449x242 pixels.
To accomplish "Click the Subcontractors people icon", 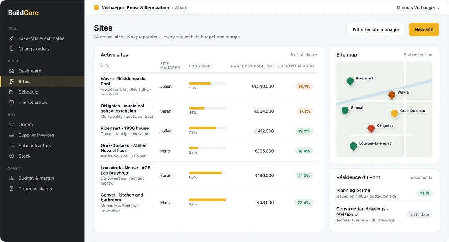I will [x=12, y=145].
